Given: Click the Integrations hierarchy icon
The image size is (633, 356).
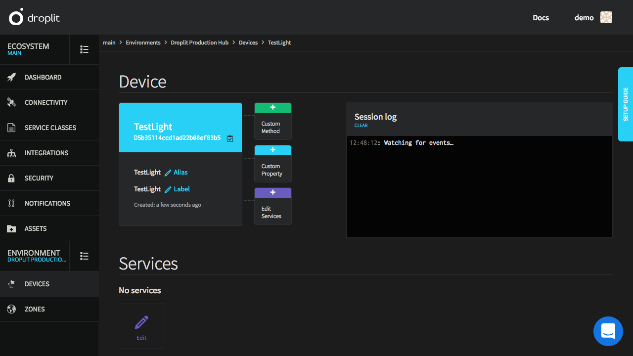Looking at the screenshot, I should click(x=11, y=153).
